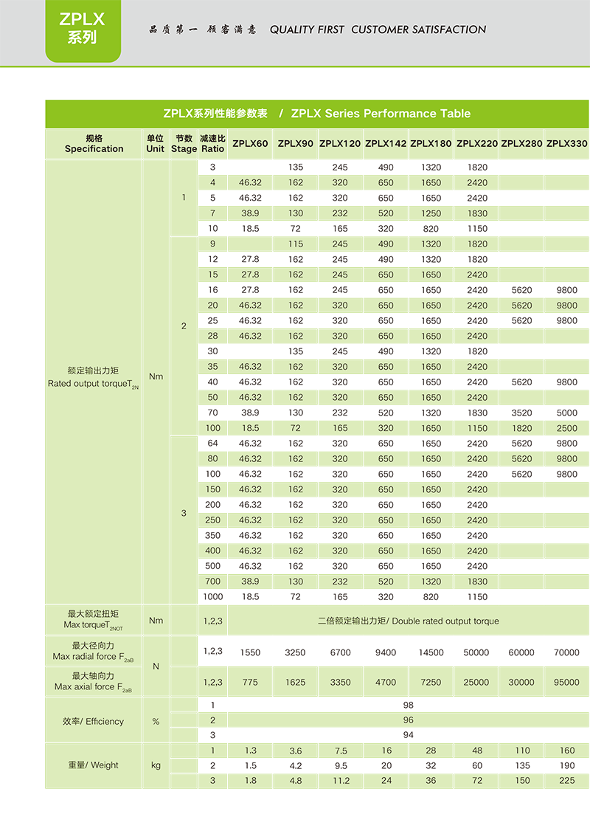Click the Max radial force label

[93, 651]
